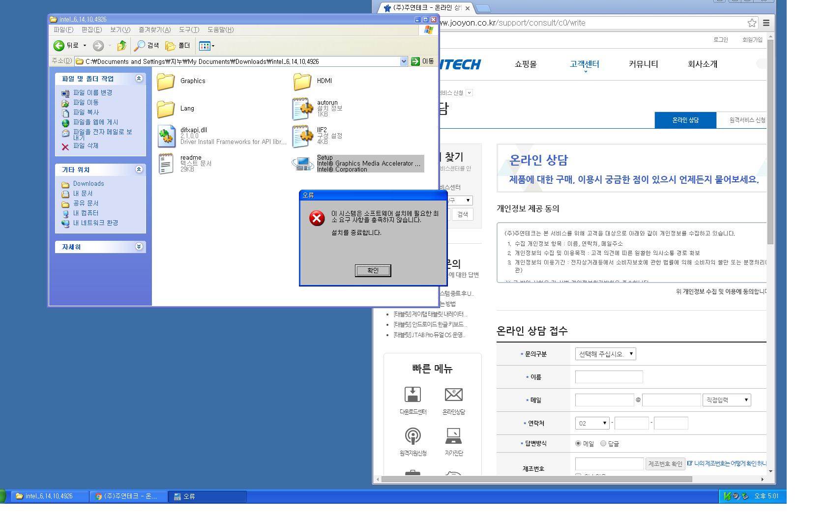Open 온라인상담 envelope quick menu icon

(x=453, y=395)
